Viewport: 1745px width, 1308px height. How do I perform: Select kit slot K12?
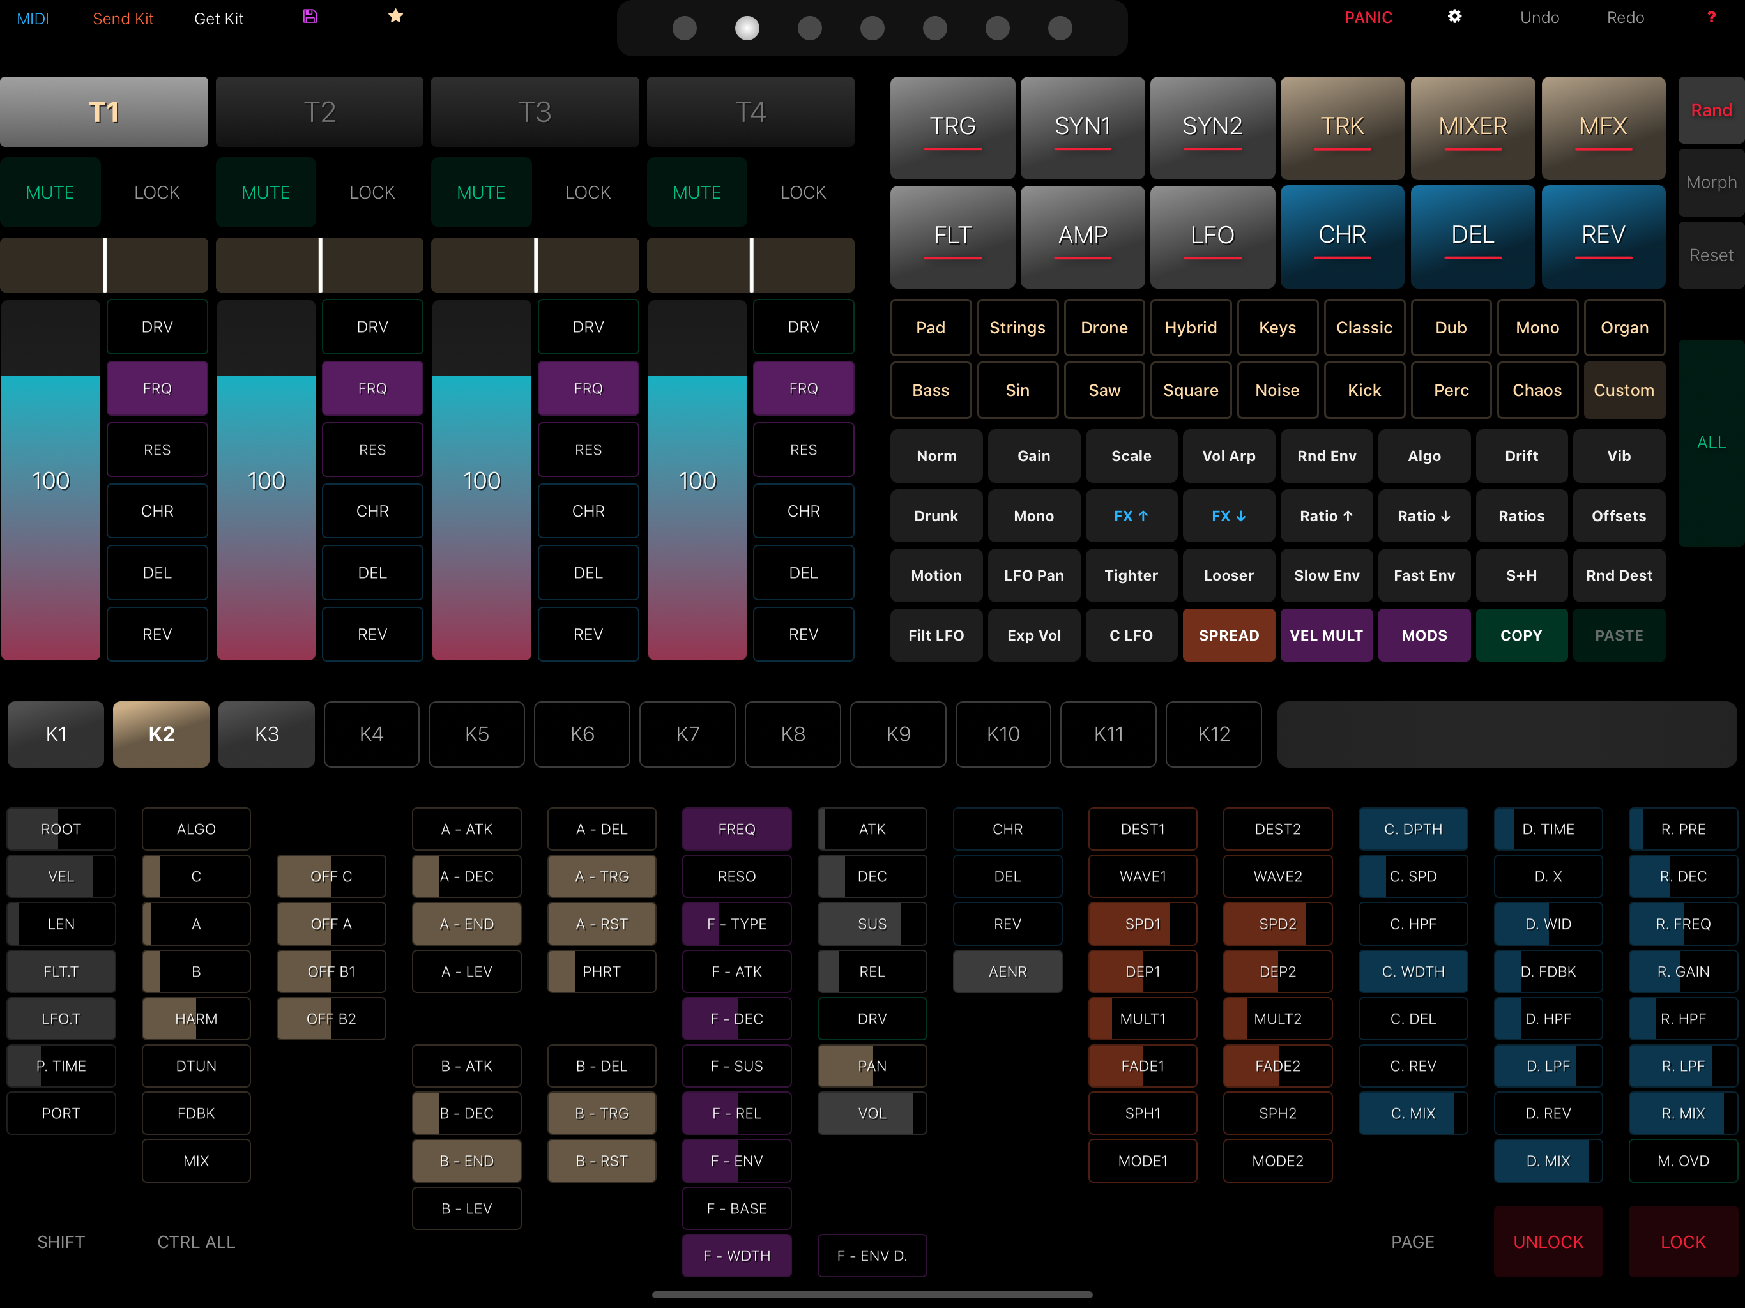pyautogui.click(x=1214, y=734)
